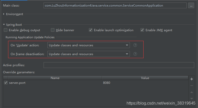Screen dimensions: 198x108
Task: Show help for On 'Update' action
Action: click(135, 45)
